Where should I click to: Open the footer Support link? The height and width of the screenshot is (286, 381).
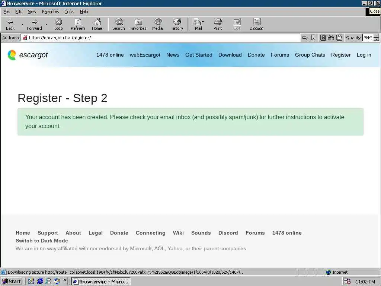48,233
